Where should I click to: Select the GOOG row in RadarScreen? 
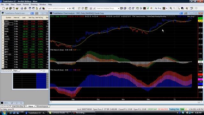pos(25,39)
